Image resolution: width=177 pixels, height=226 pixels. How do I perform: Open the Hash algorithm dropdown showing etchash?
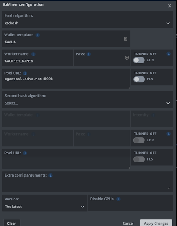88,19
